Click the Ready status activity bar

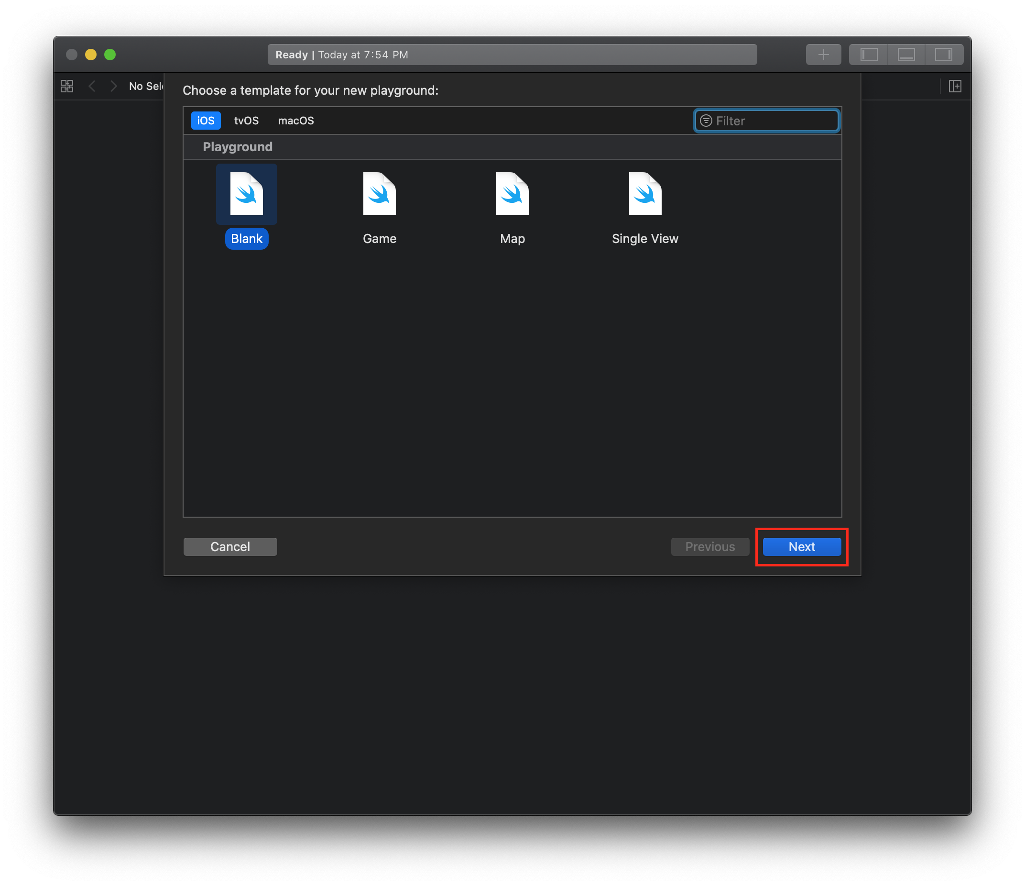tap(512, 55)
